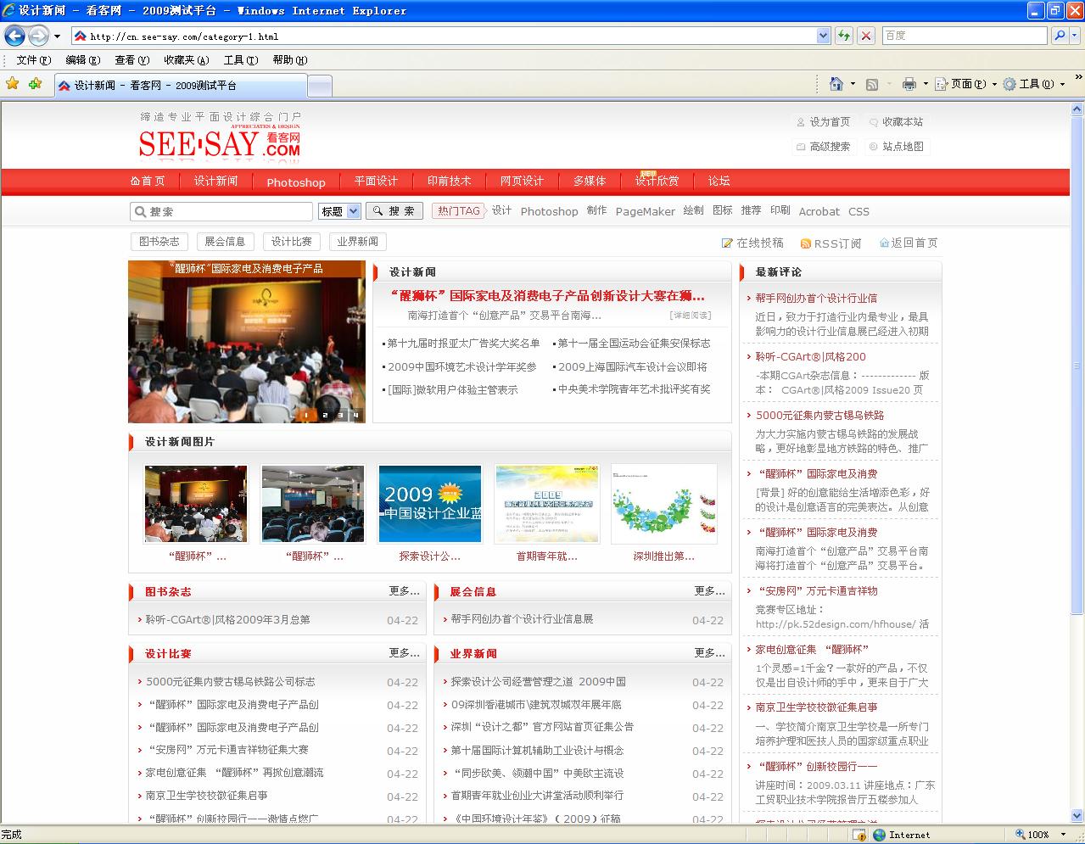Expand the address bar dropdown arrow
Screen dimensions: 1085x844
(823, 36)
